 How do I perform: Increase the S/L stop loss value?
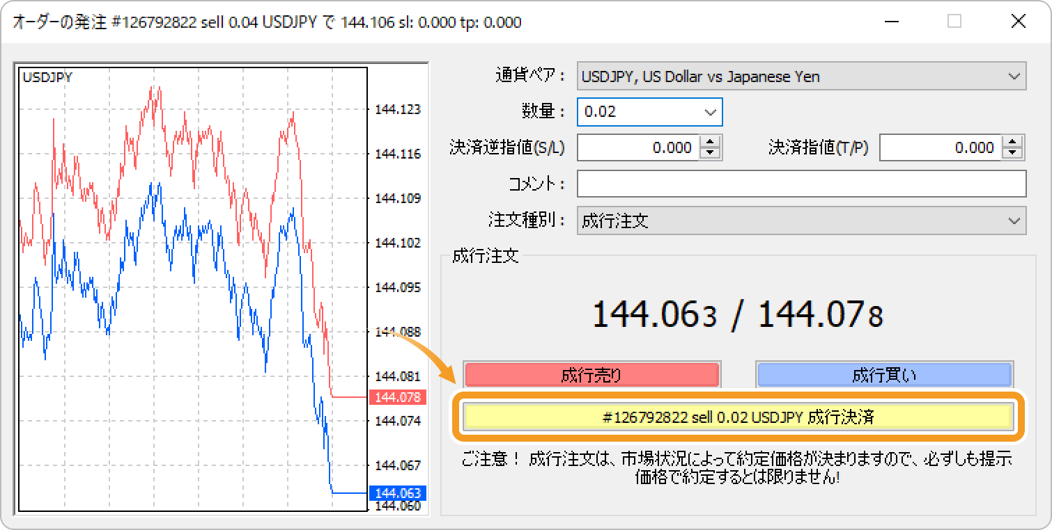click(x=710, y=141)
